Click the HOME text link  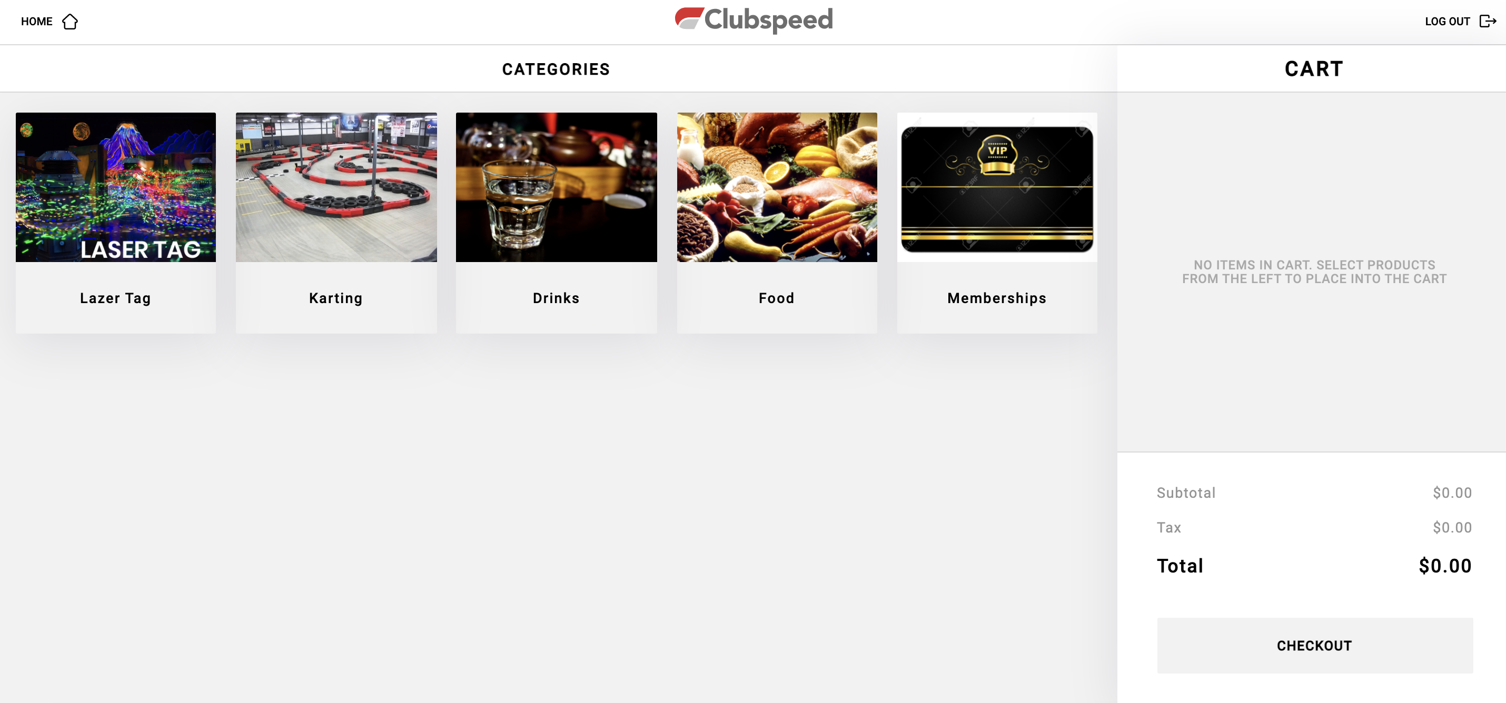click(x=37, y=22)
